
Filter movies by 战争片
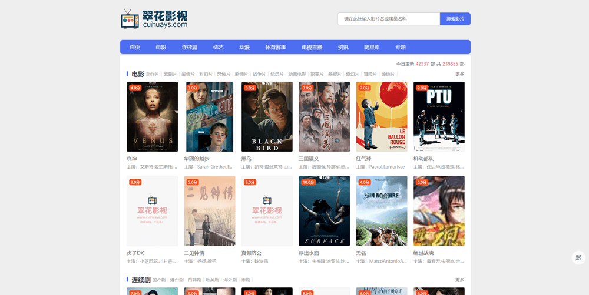click(x=259, y=74)
